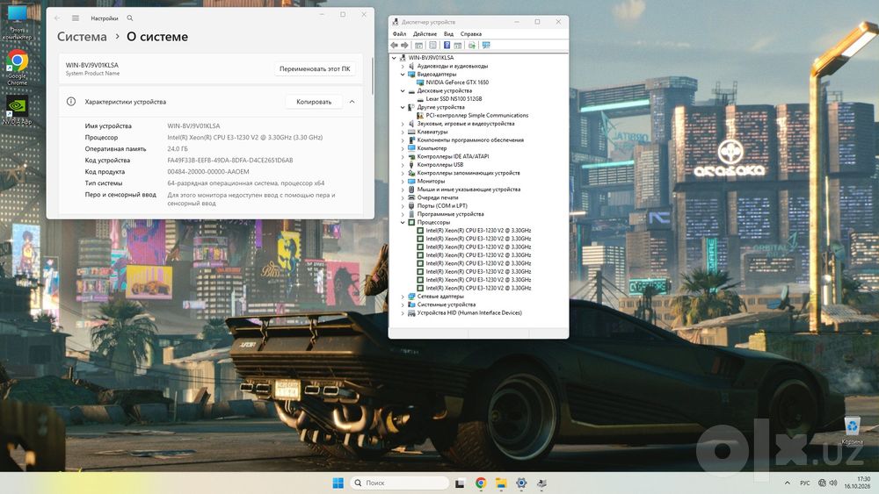Collapse the WIN-BVJ9V01KLSA root node

tap(394, 58)
